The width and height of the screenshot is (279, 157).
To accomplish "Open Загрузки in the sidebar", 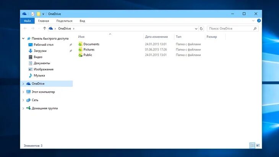I will (x=40, y=51).
